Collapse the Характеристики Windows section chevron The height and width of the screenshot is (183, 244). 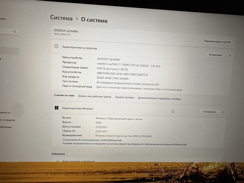223,112
